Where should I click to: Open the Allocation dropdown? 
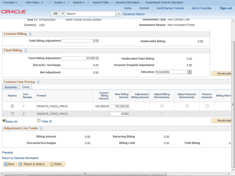point(189,72)
